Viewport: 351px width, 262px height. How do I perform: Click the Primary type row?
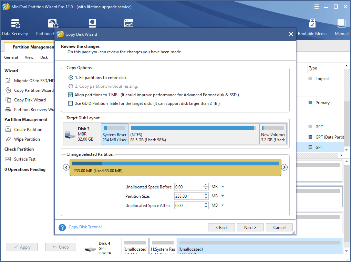point(322,103)
